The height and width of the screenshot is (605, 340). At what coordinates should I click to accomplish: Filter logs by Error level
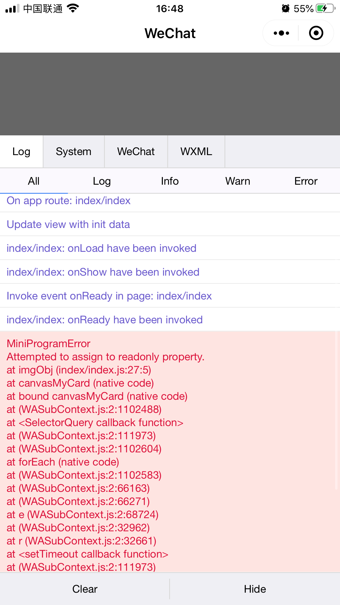pos(306,181)
